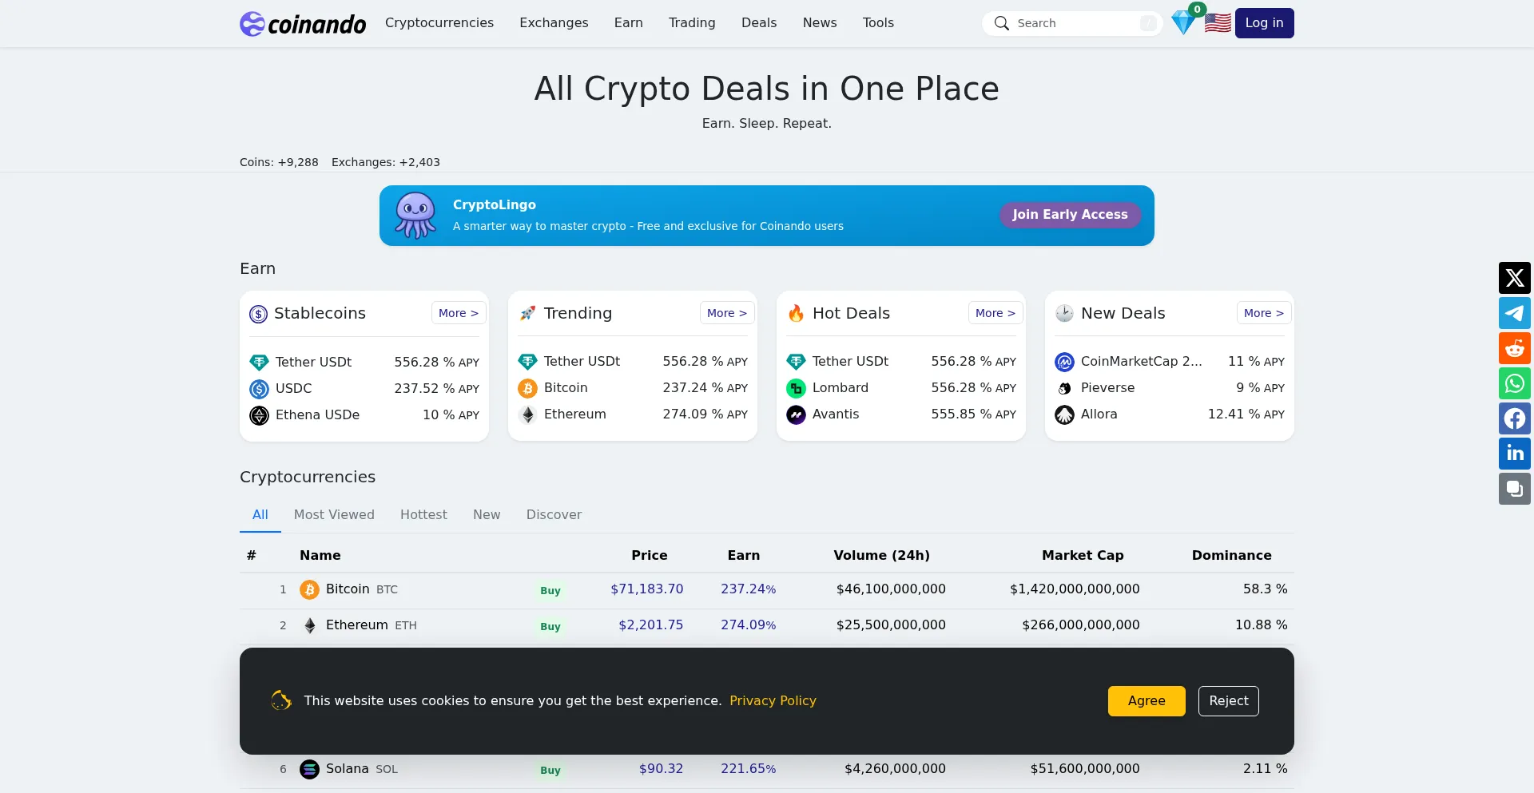Sort table by Market Cap header
Image resolution: width=1534 pixels, height=793 pixels.
tap(1083, 556)
